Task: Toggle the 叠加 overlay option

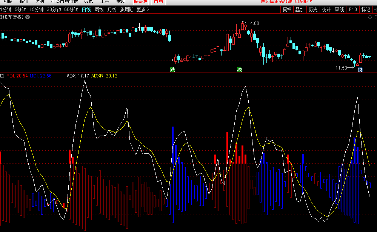Action: 300,9
